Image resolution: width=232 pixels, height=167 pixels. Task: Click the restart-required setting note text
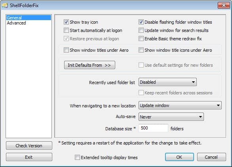pos(130,143)
